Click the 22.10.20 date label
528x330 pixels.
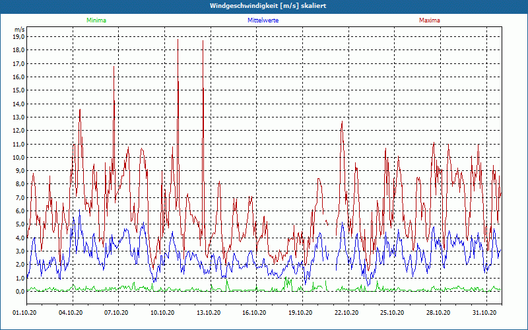point(346,313)
